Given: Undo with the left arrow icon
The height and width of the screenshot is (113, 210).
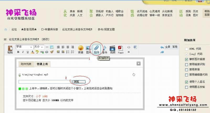Looking at the screenshot, I should pos(162,47).
